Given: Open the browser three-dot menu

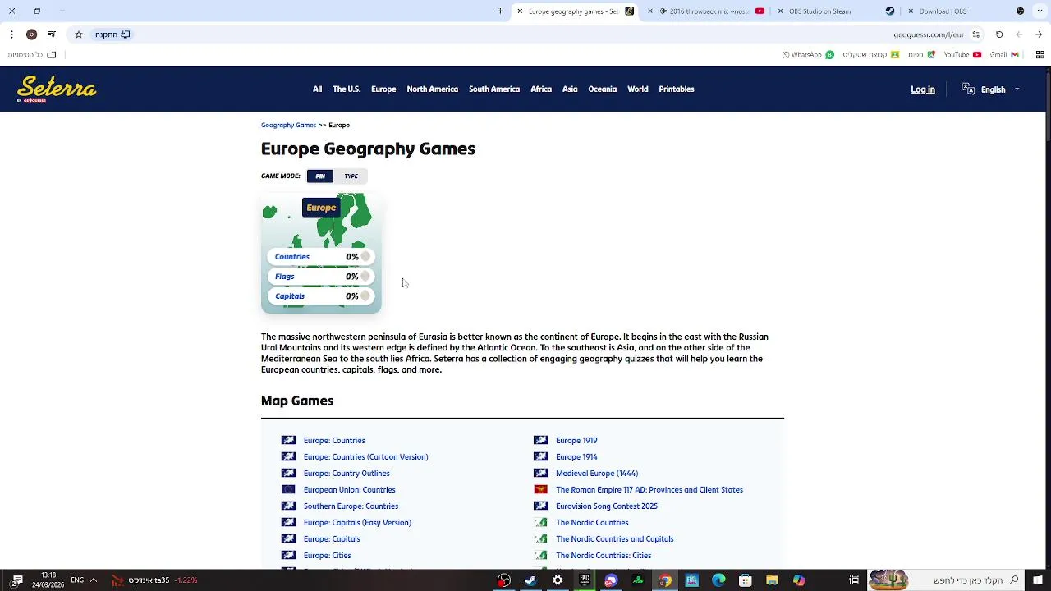Looking at the screenshot, I should 11,34.
